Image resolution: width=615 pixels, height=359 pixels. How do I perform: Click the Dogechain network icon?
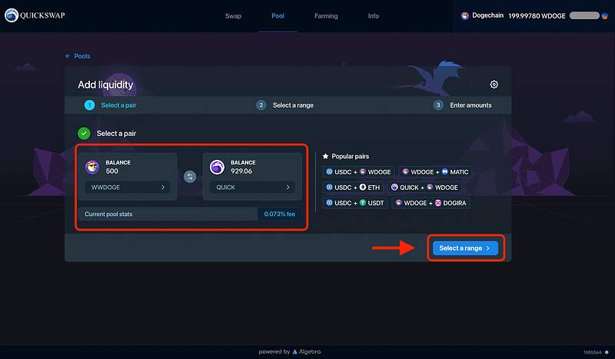[x=465, y=15]
